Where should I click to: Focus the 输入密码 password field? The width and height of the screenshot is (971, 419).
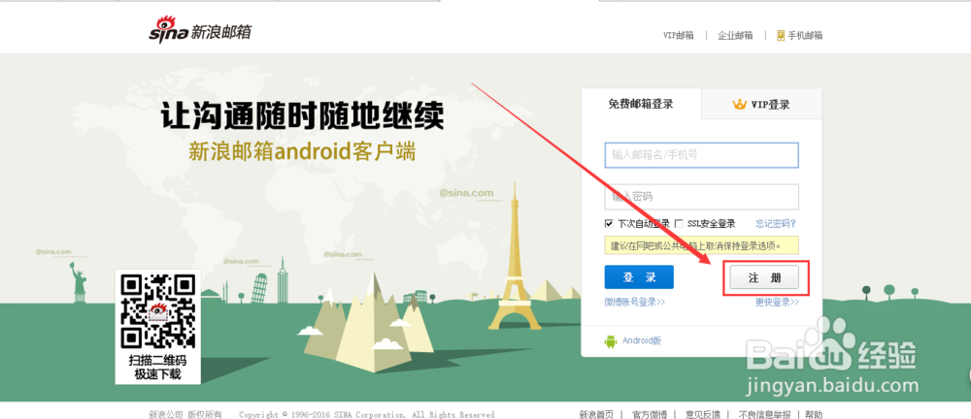[x=702, y=197]
